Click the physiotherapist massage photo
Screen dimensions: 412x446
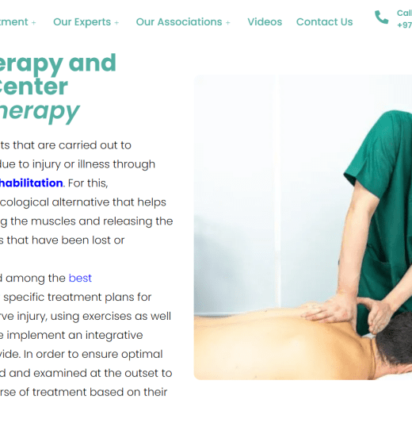tap(303, 227)
